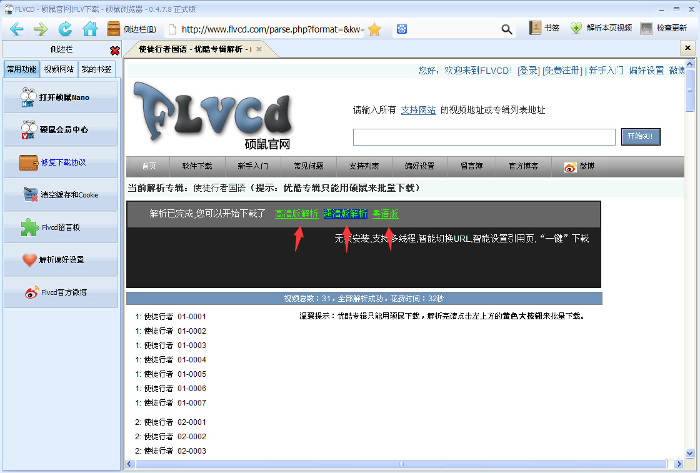Screen dimensions: 700x473
Task: Click the 使徒行者 01-0006 entry
Action: (171, 388)
